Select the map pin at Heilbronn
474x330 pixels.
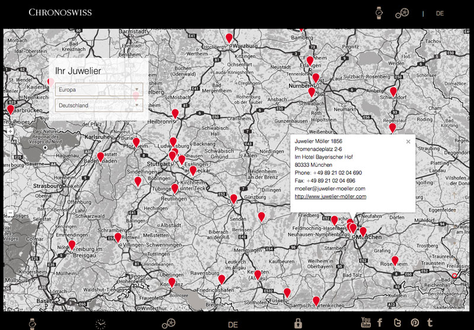pyautogui.click(x=175, y=114)
